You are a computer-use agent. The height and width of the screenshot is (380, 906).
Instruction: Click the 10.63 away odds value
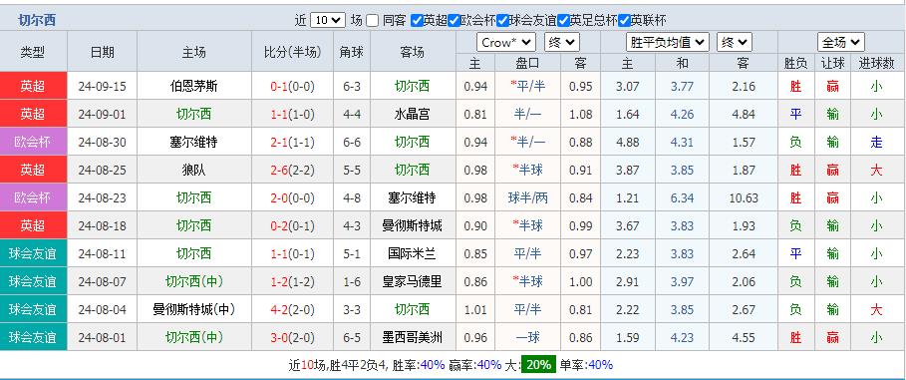[744, 197]
